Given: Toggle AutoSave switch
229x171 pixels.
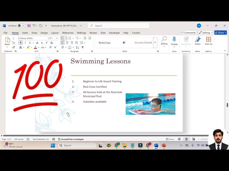Looking at the screenshot, I should 21,26.
